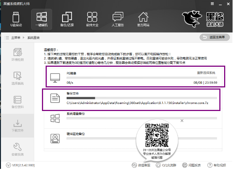Open 人工服务 support chat
This screenshot has width=237, height=170.
[117, 20]
